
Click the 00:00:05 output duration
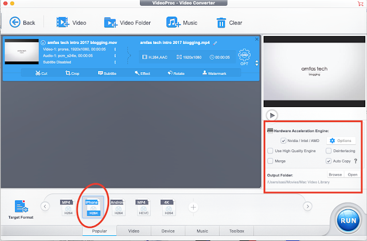click(220, 57)
